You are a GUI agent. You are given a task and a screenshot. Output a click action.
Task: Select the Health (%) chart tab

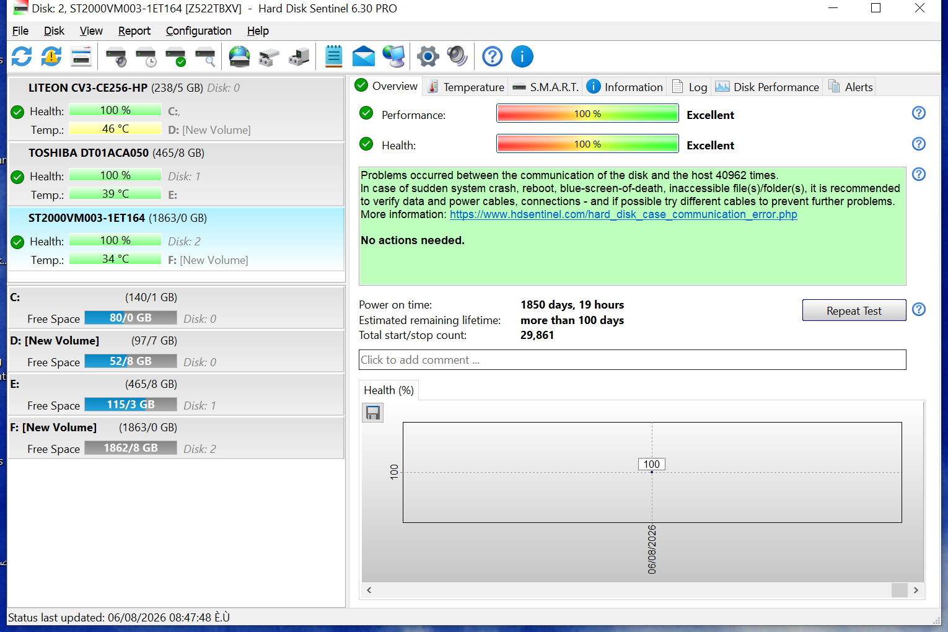389,390
